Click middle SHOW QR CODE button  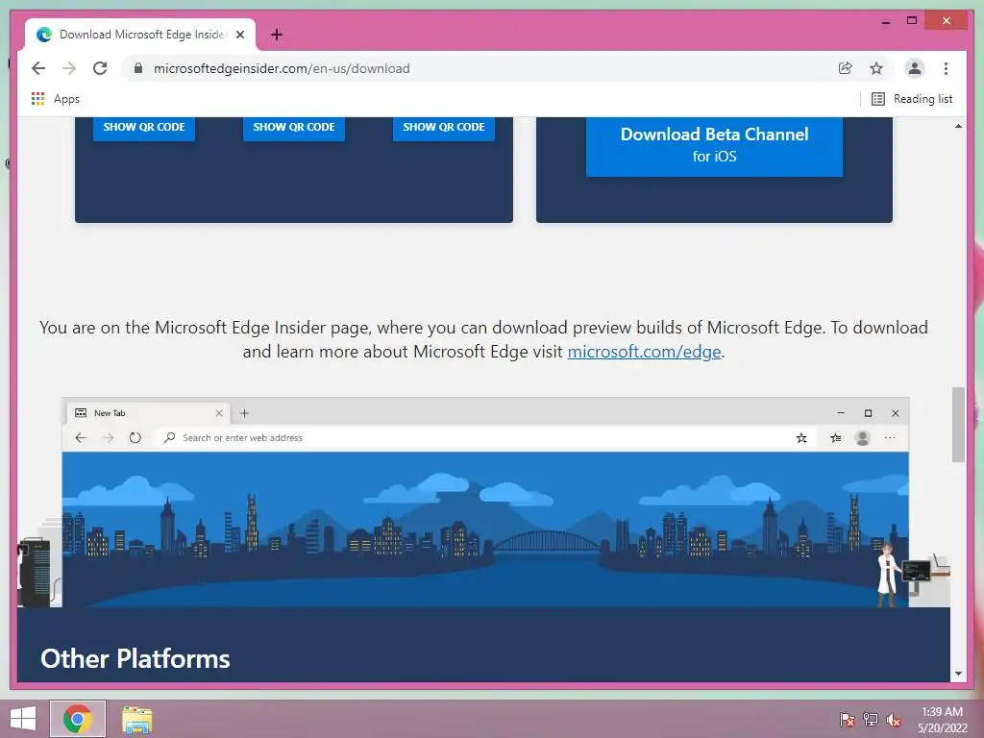pos(294,128)
